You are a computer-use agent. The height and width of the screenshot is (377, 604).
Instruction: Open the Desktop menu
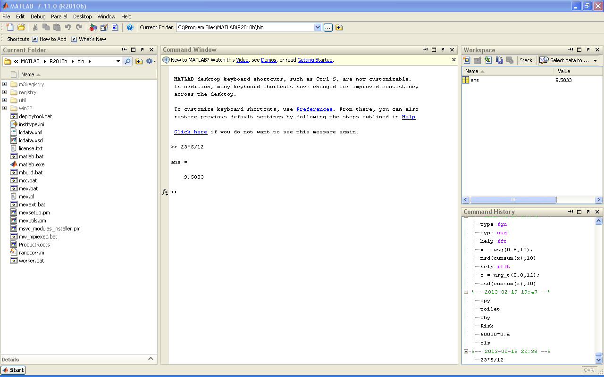click(83, 16)
